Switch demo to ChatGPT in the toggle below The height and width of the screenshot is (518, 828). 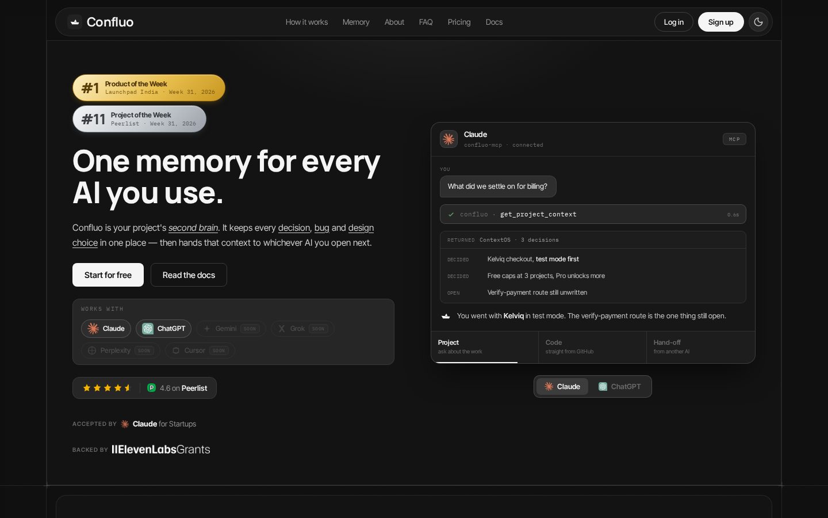pyautogui.click(x=619, y=387)
